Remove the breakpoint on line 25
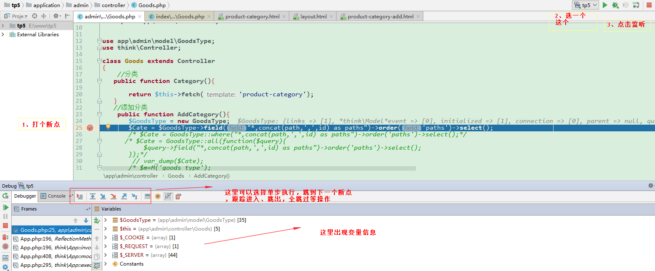655x271 pixels. coord(90,128)
